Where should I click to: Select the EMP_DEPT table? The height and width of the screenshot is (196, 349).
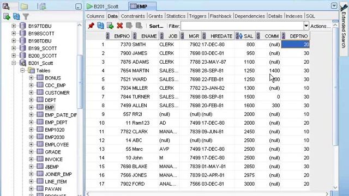(56, 122)
